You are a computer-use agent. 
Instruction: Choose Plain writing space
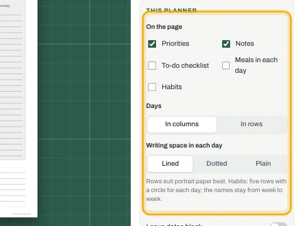coord(263,164)
